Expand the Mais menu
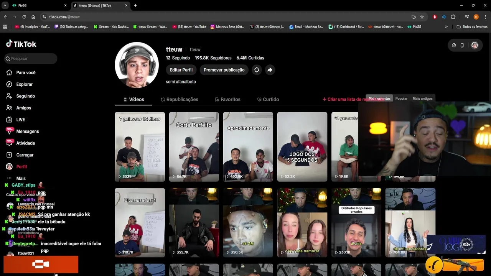 pyautogui.click(x=16, y=179)
